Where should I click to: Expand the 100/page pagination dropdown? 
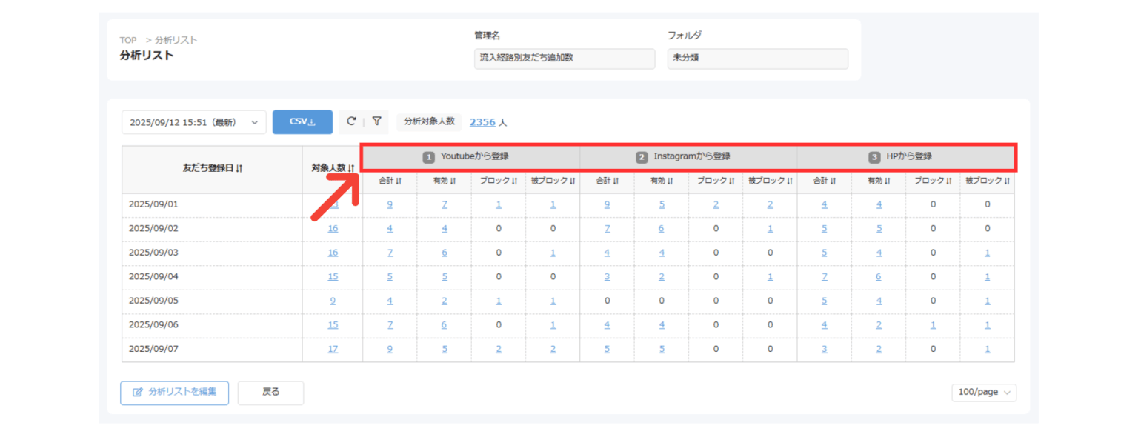[984, 393]
